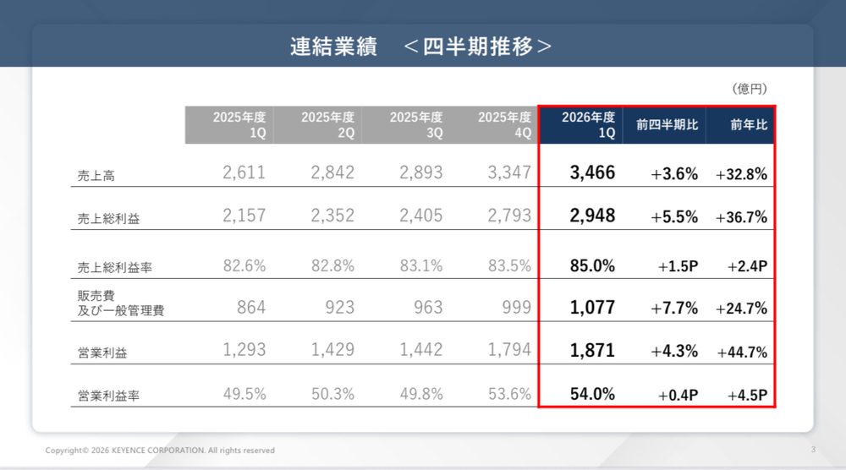The image size is (846, 470).
Task: Select the 2026年度 1Q column header
Action: tap(581, 125)
